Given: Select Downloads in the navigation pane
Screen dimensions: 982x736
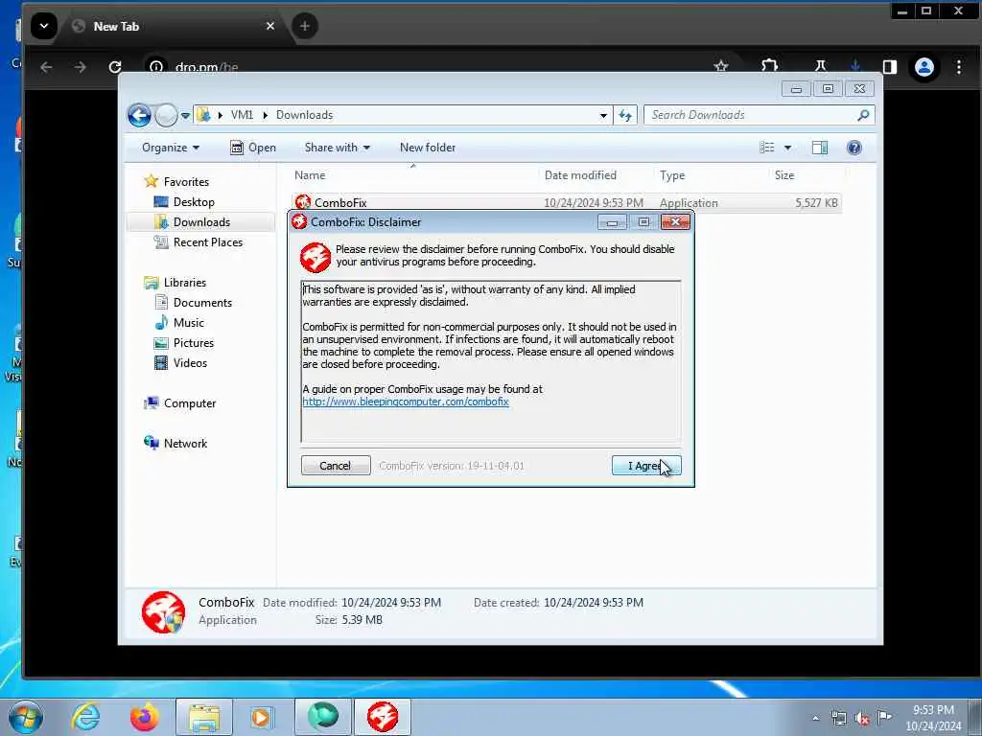Looking at the screenshot, I should click(x=201, y=222).
